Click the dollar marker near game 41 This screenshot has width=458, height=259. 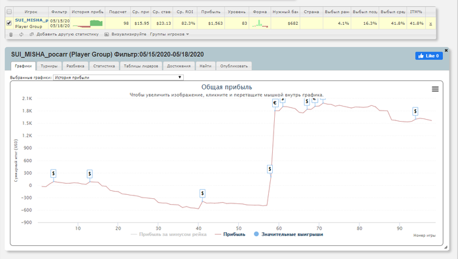tap(202, 194)
